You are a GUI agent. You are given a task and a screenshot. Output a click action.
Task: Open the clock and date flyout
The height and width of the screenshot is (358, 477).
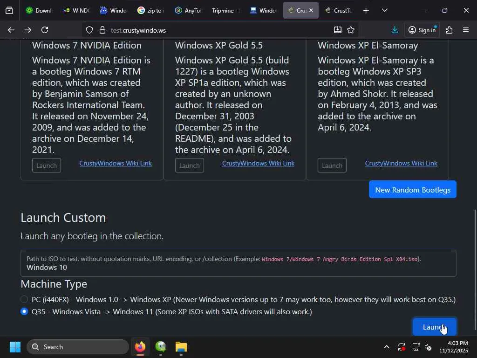[453, 347]
